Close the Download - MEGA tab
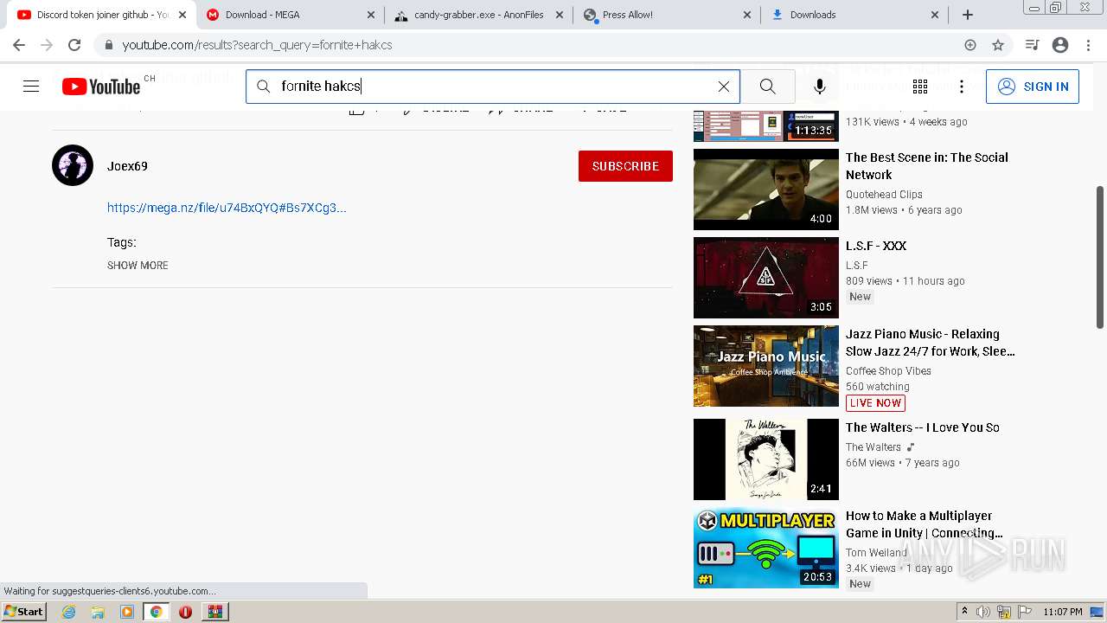Screen dimensions: 1107x623 pos(371,15)
